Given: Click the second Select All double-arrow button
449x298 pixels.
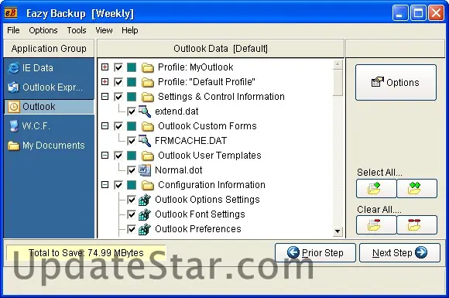Looking at the screenshot, I should coord(417,188).
